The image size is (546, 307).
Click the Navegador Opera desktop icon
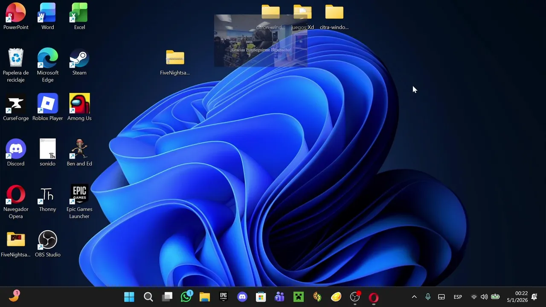coord(16,202)
